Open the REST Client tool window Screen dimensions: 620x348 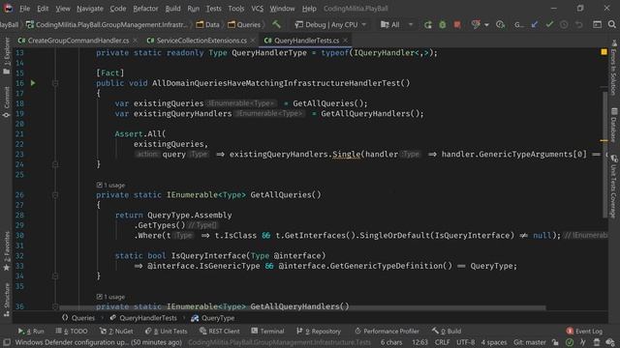tap(220, 331)
